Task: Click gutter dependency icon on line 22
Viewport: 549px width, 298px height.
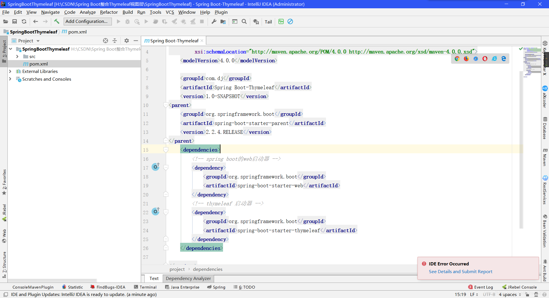Action: point(156,211)
